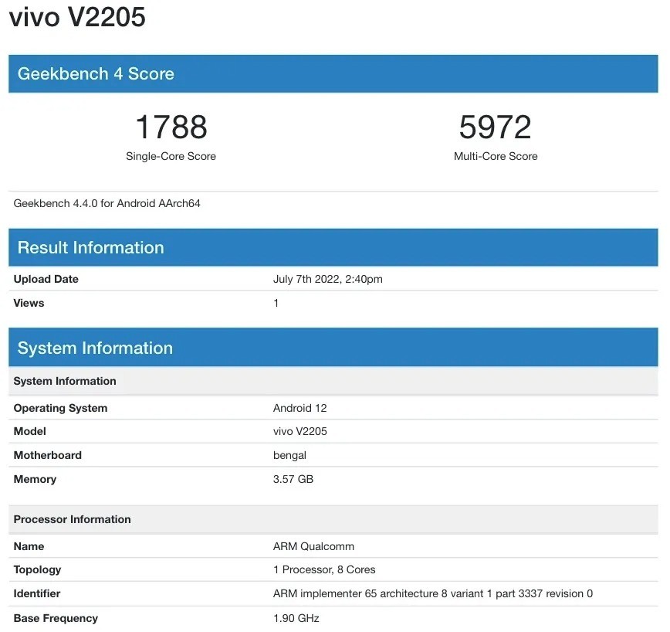Click the 1.90 GHz base frequency value
Viewport: 670px width, 632px height.
tap(296, 618)
